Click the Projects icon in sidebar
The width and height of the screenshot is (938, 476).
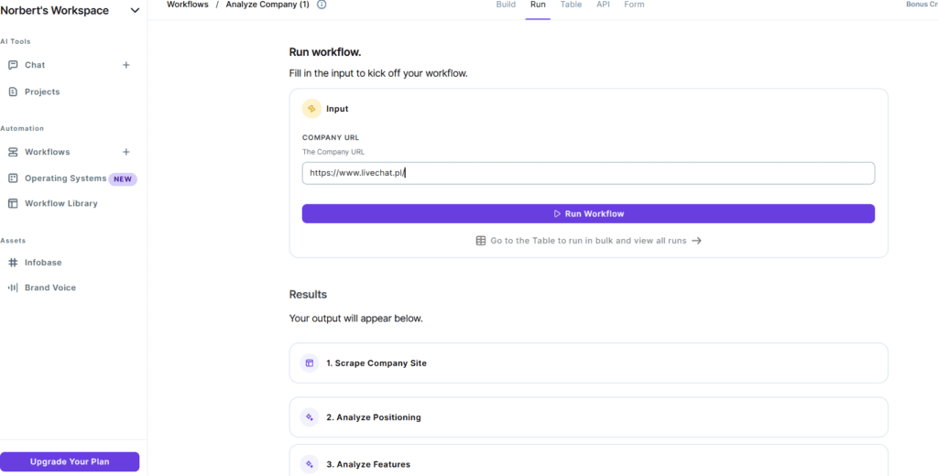[x=13, y=92]
